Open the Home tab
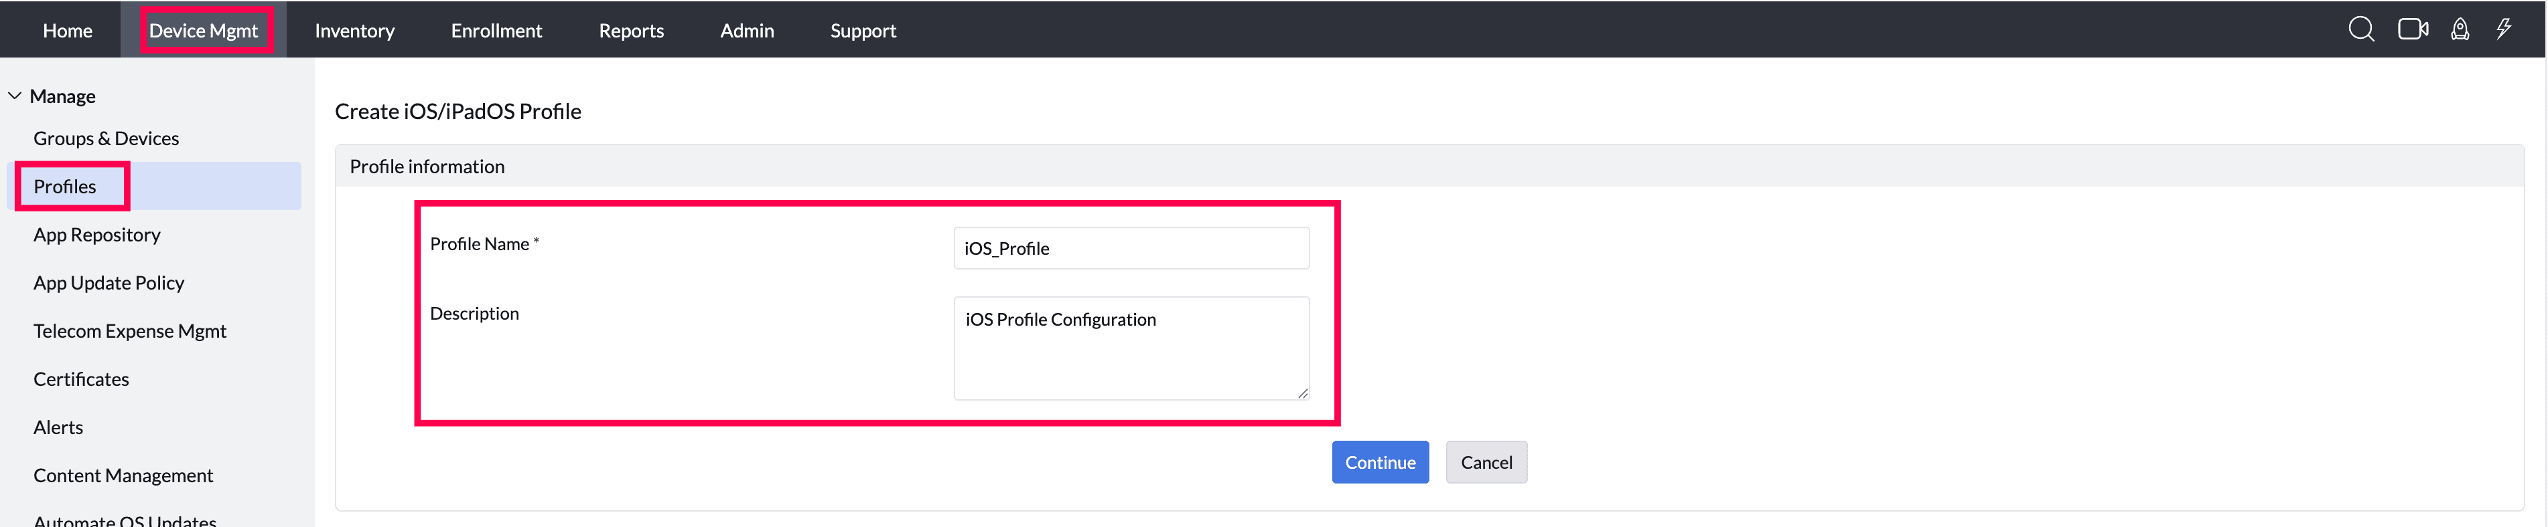Viewport: 2548px width, 527px height. pos(67,31)
